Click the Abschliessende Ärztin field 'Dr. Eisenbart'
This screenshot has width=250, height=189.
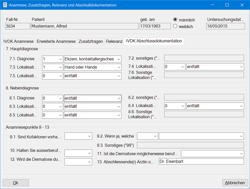tap(201, 162)
